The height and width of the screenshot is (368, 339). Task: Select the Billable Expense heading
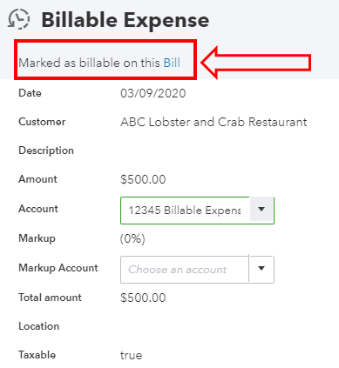[125, 20]
